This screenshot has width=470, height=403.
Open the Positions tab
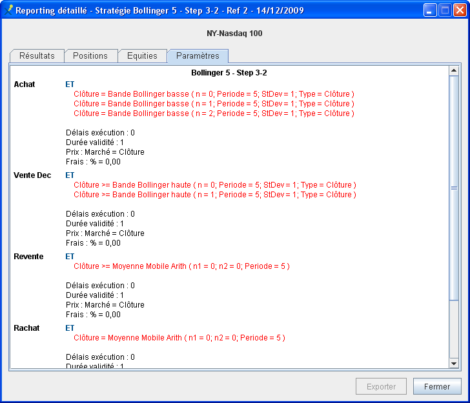tap(90, 56)
